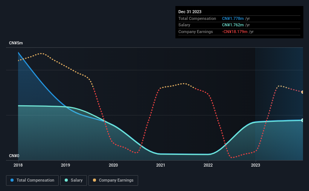Select the Salary end-point marker on chart
This screenshot has height=191, width=309.
(302, 120)
